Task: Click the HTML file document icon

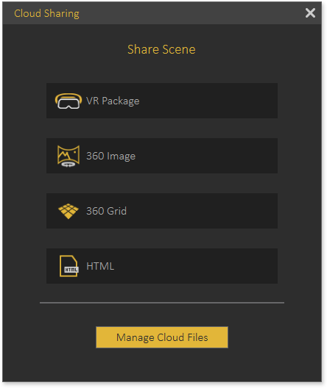Action: (x=68, y=266)
